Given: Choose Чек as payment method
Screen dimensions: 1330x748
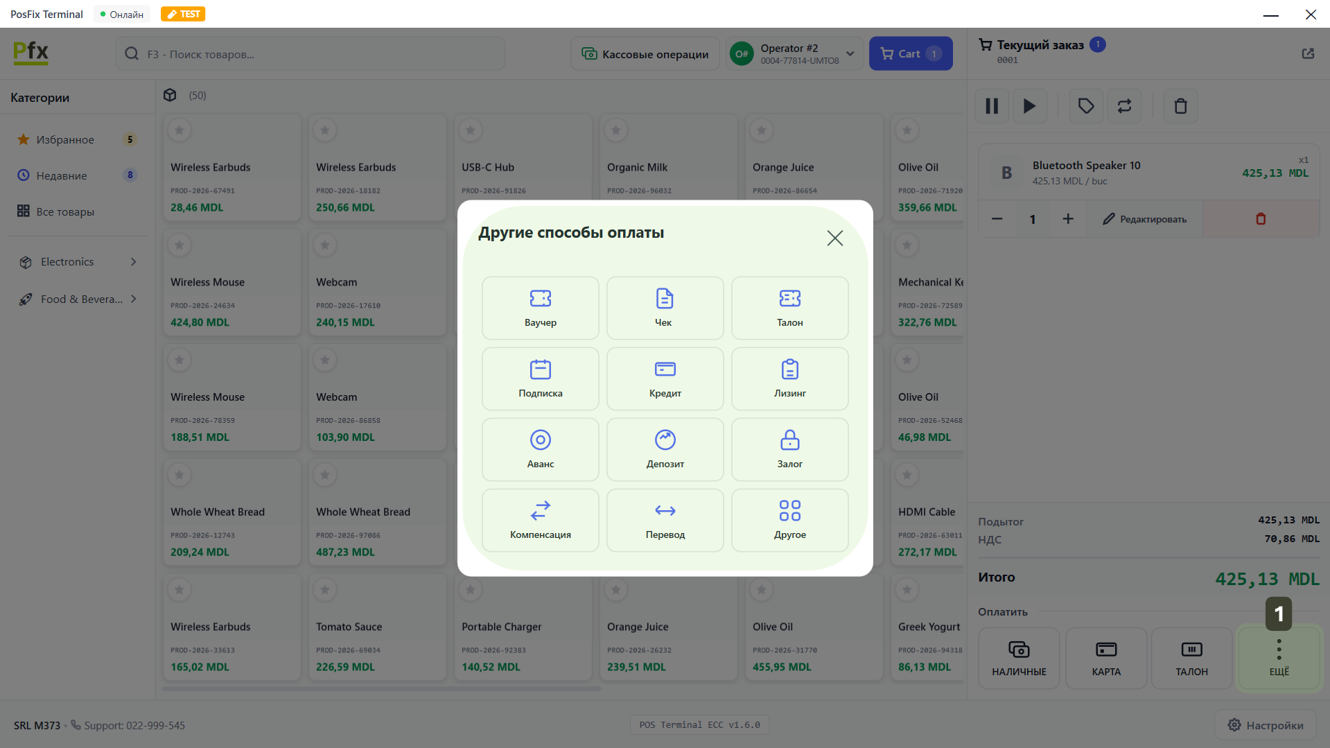Looking at the screenshot, I should (665, 308).
